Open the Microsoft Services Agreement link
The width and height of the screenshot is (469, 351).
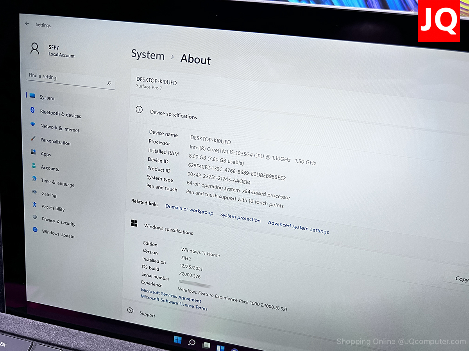pos(171,296)
